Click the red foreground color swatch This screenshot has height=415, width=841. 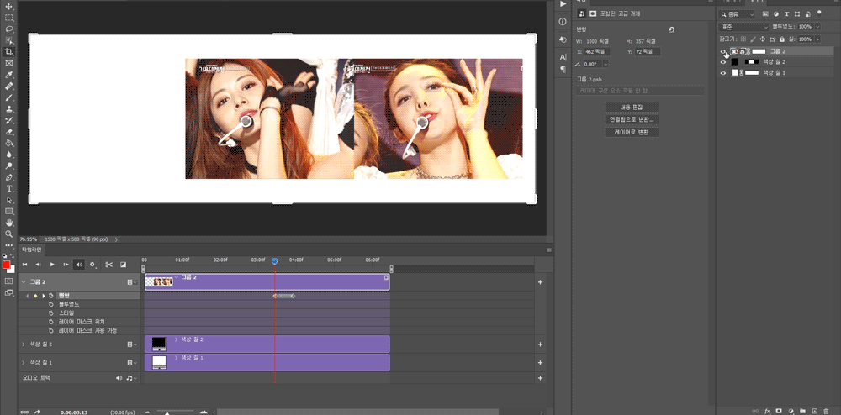coord(7,265)
